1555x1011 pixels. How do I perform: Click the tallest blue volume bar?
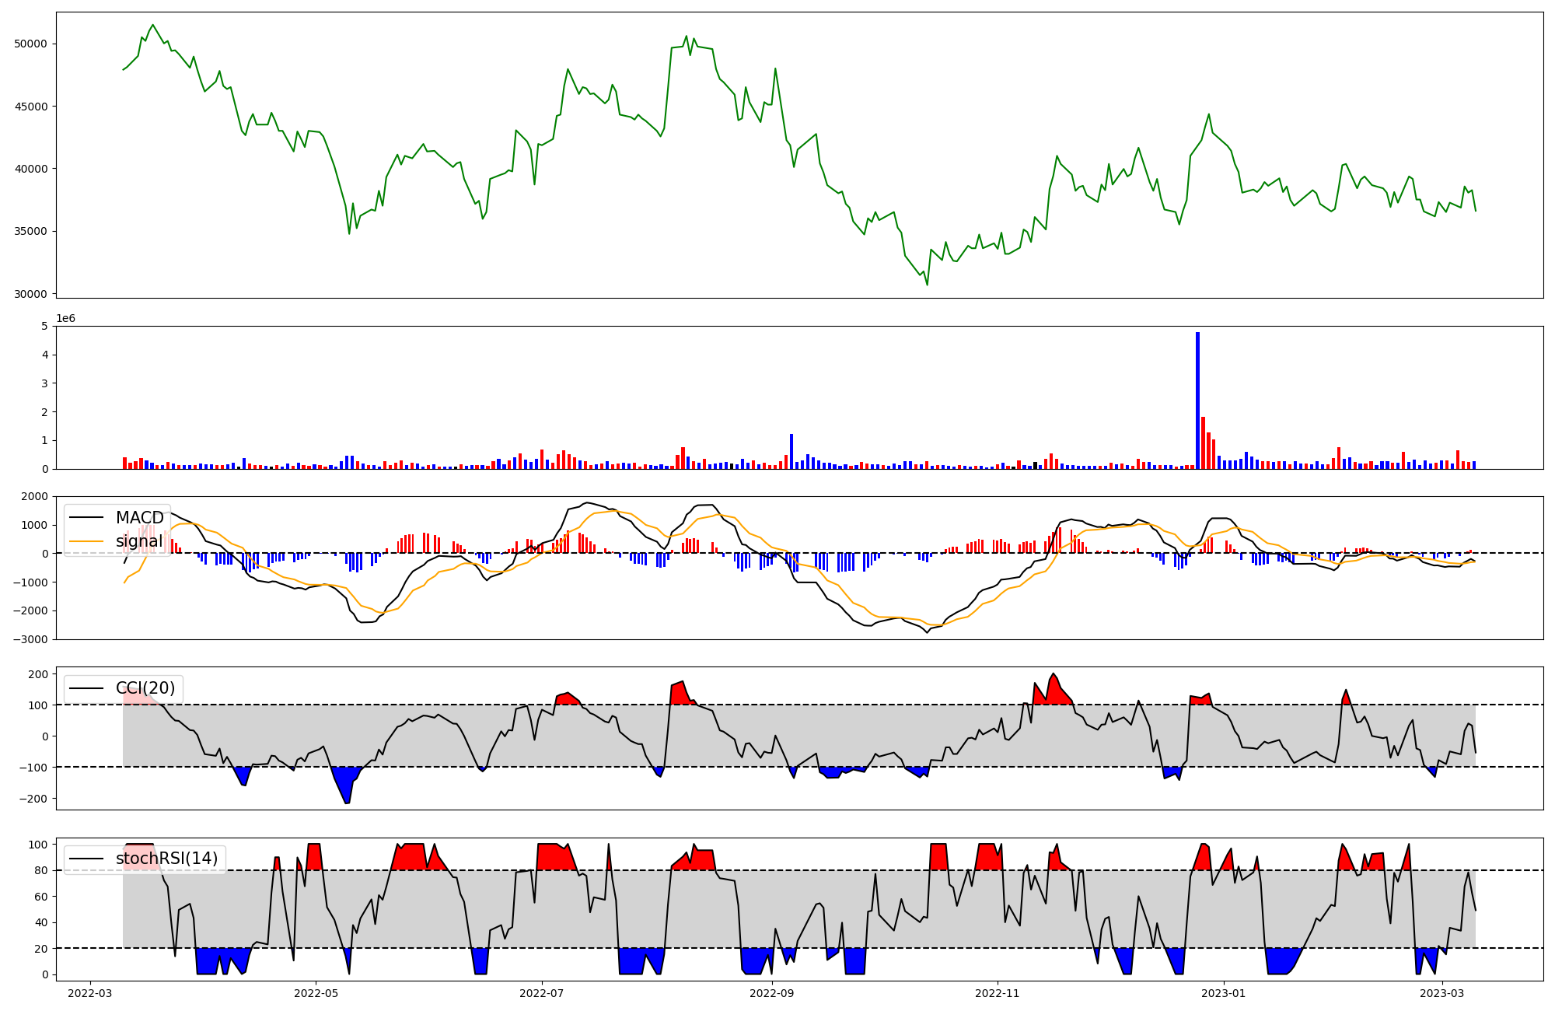pos(1197,401)
